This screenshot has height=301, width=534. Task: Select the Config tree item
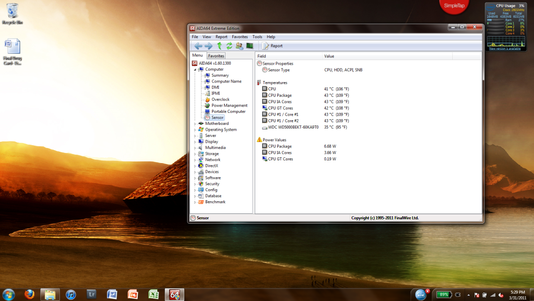coord(208,190)
